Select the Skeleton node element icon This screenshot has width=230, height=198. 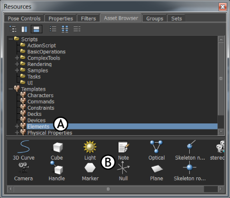pos(191,147)
